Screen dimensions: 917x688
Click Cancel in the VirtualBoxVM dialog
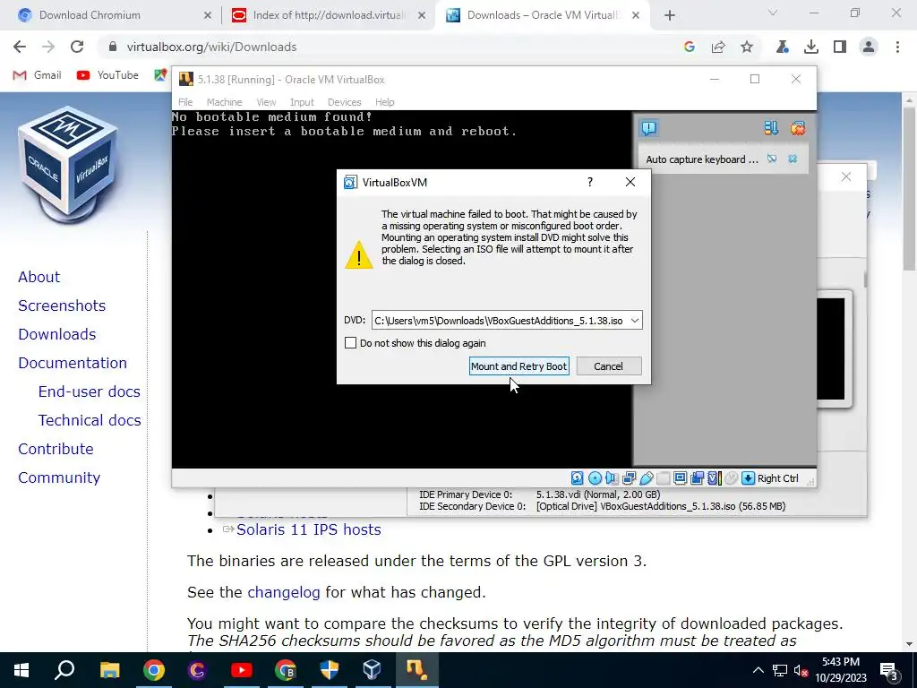608,366
